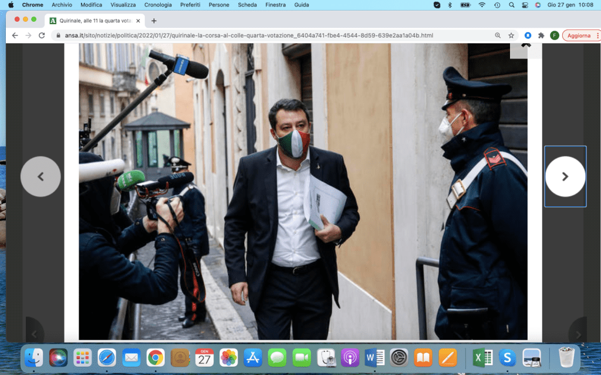Screen dimensions: 601x375
Task: Close the photo gallery overlay
Action: (526, 46)
